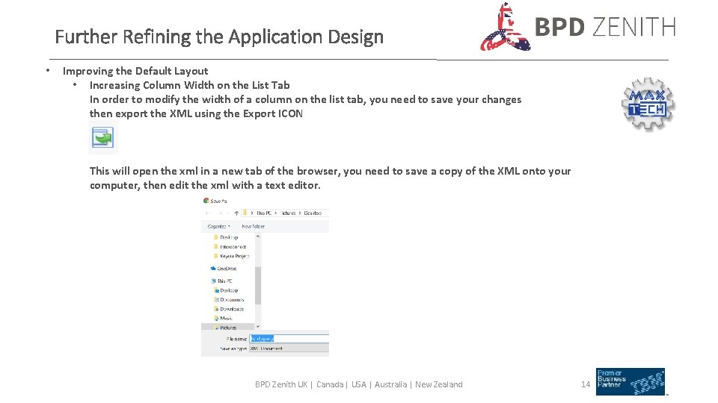This screenshot has width=718, height=403.
Task: Select the highlighted Pictures folder
Action: 227,327
